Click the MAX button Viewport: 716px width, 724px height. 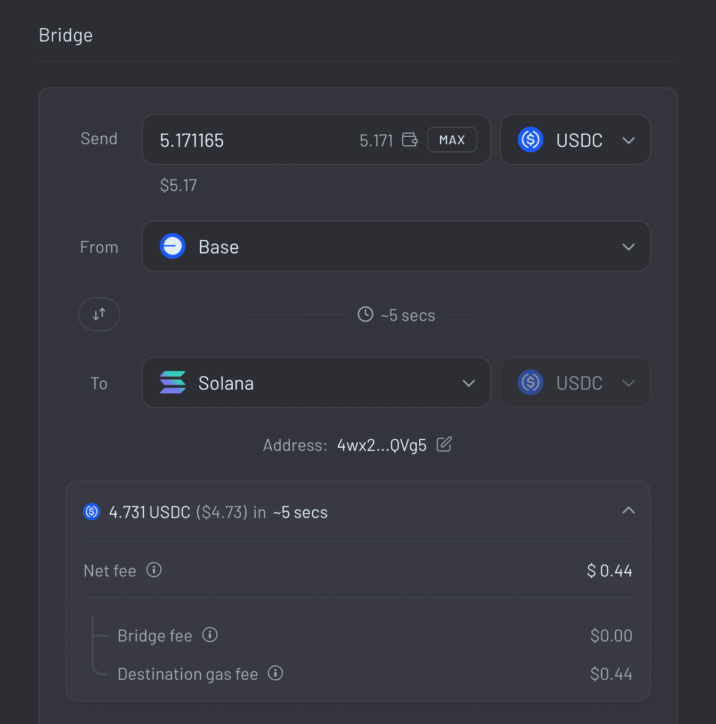click(x=452, y=139)
